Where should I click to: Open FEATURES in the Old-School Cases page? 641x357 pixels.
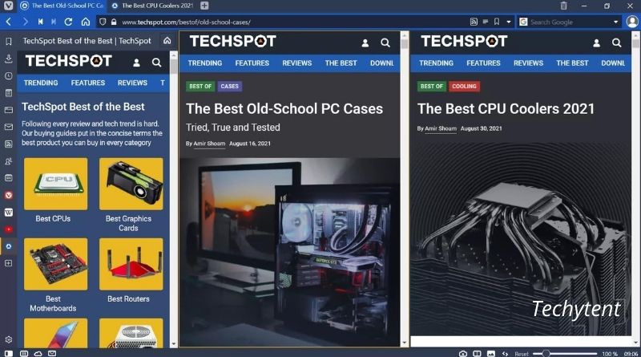coord(252,63)
